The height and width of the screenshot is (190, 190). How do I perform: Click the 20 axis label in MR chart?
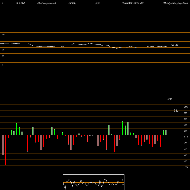(185, 131)
